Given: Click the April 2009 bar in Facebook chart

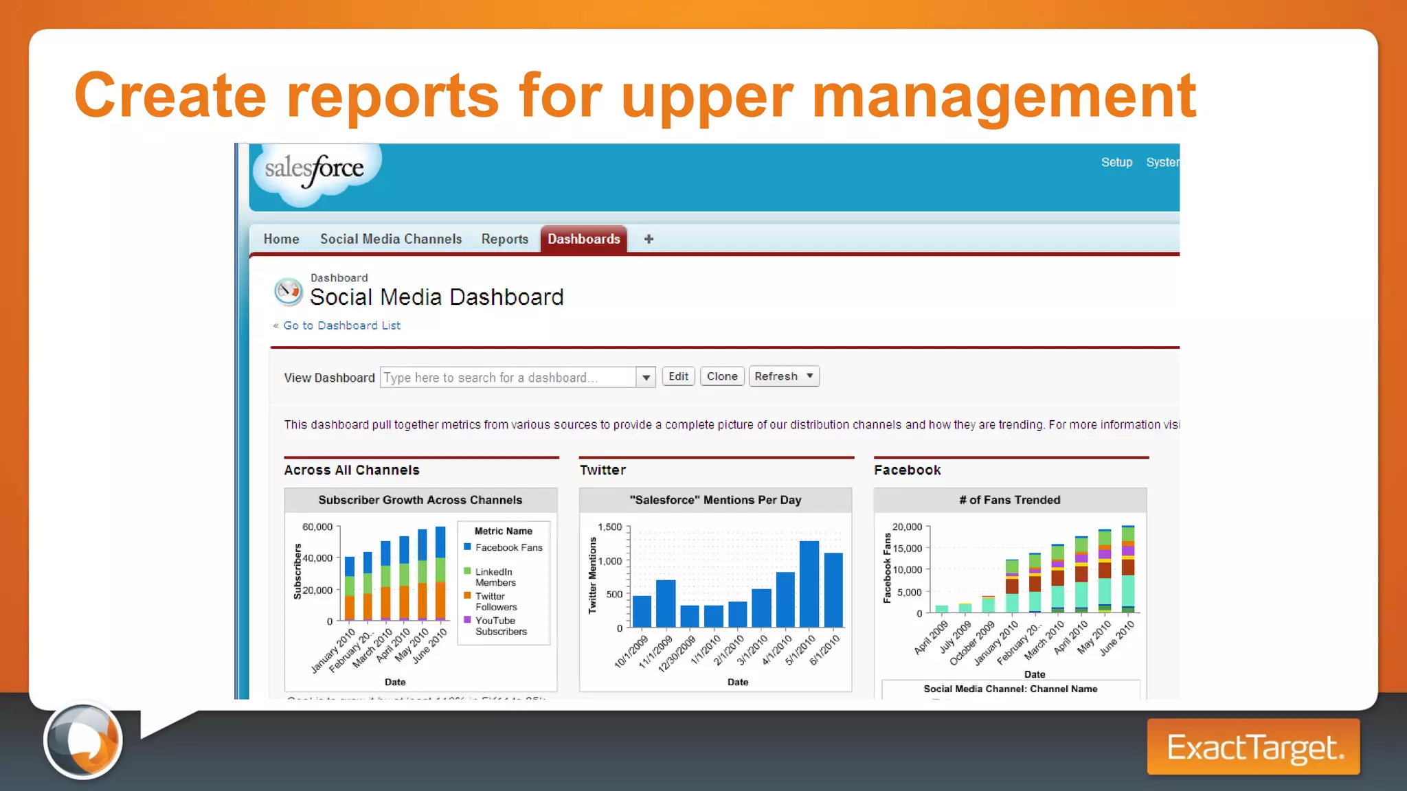Looking at the screenshot, I should [x=942, y=609].
